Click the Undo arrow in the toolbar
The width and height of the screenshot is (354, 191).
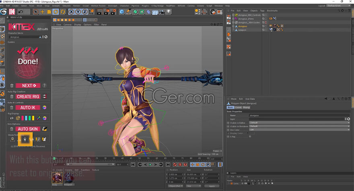click(21, 12)
